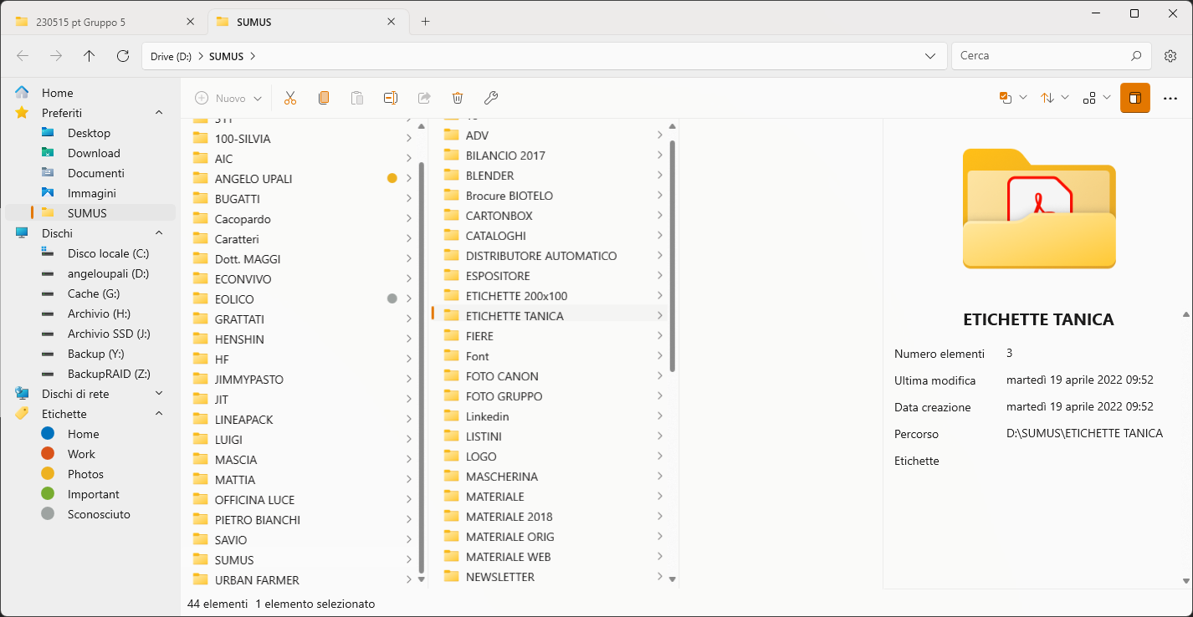
Task: Collapse the Preferiti section
Action: tap(158, 112)
